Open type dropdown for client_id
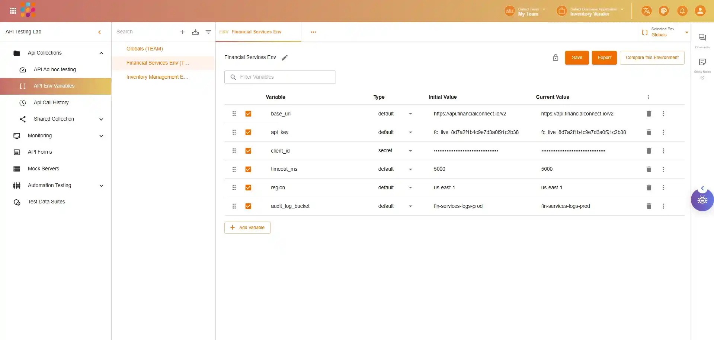714x340 pixels. coord(410,151)
